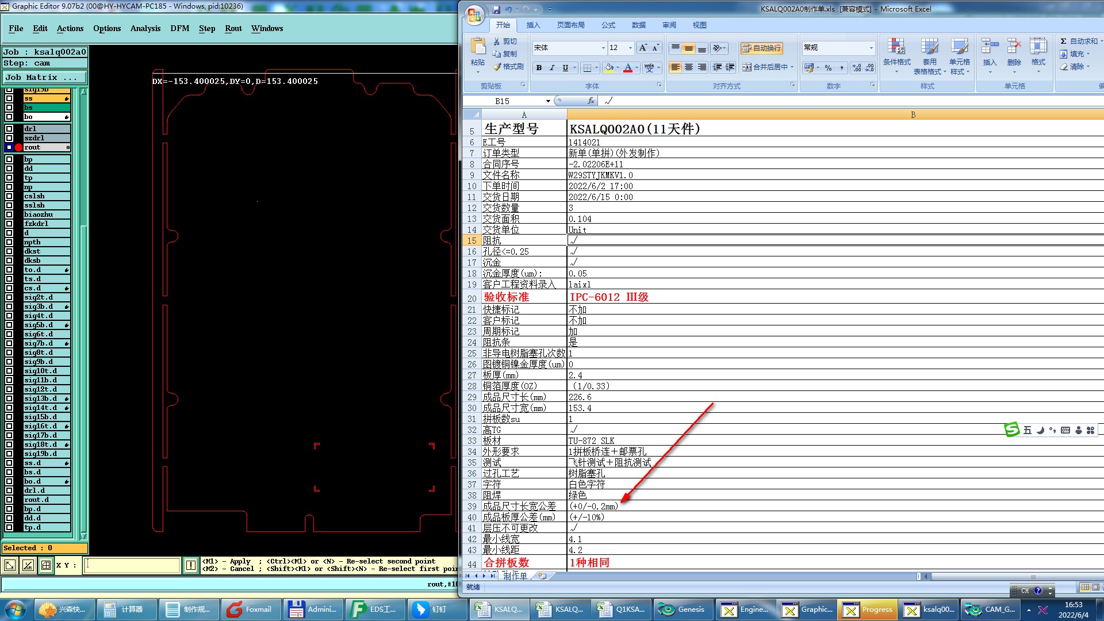Toggle the checkbox for layer bp
The height and width of the screenshot is (621, 1104).
9,159
